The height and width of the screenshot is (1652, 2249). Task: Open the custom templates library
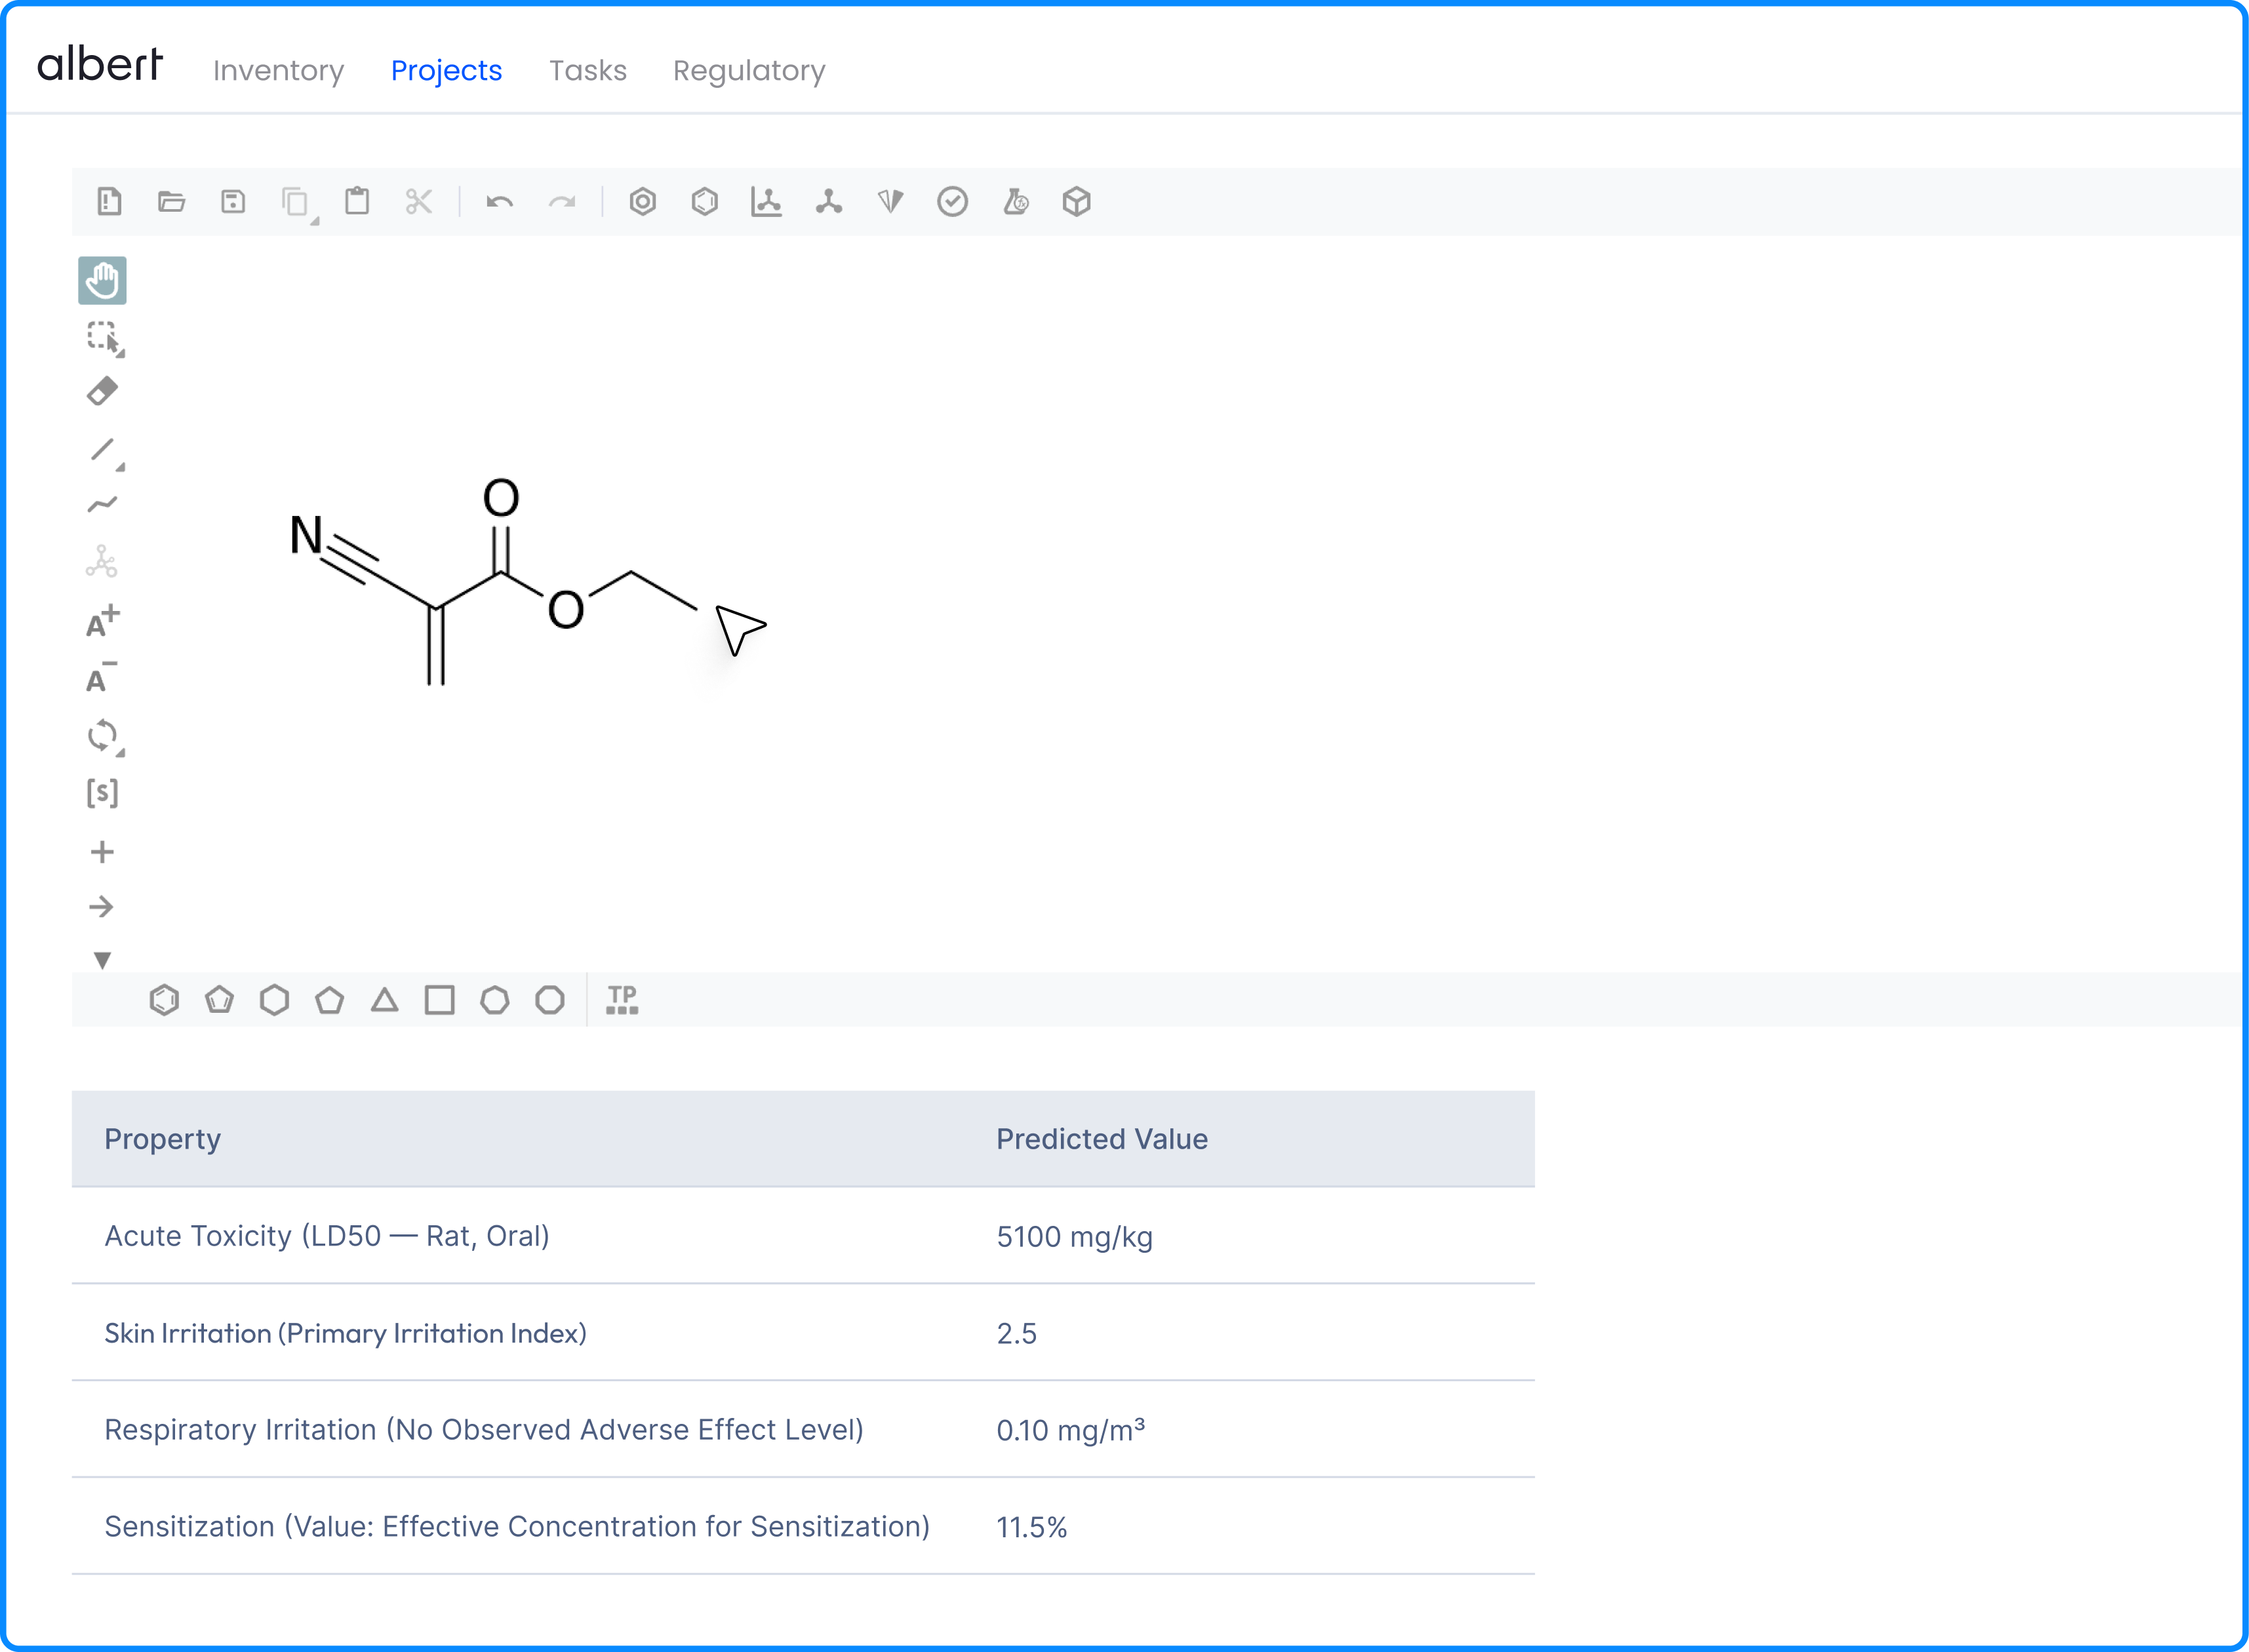click(x=622, y=1000)
